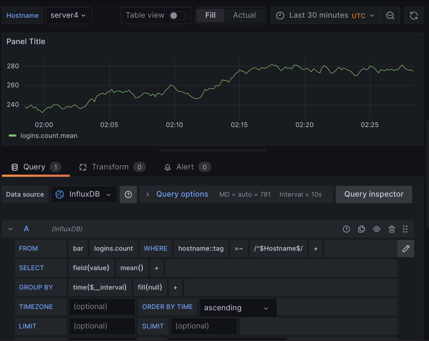Open the time range clock icon
Image resolution: width=429 pixels, height=341 pixels.
coord(280,15)
